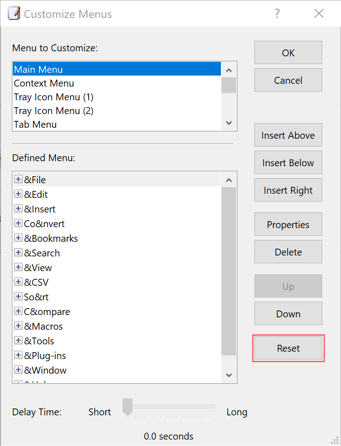This screenshot has width=341, height=446.
Task: Click Insert Below button
Action: click(288, 163)
